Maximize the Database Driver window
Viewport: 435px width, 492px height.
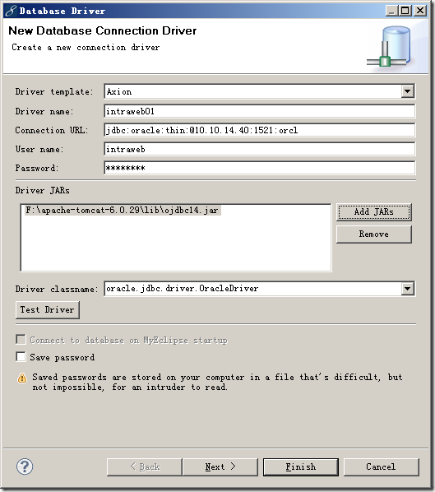(x=405, y=11)
